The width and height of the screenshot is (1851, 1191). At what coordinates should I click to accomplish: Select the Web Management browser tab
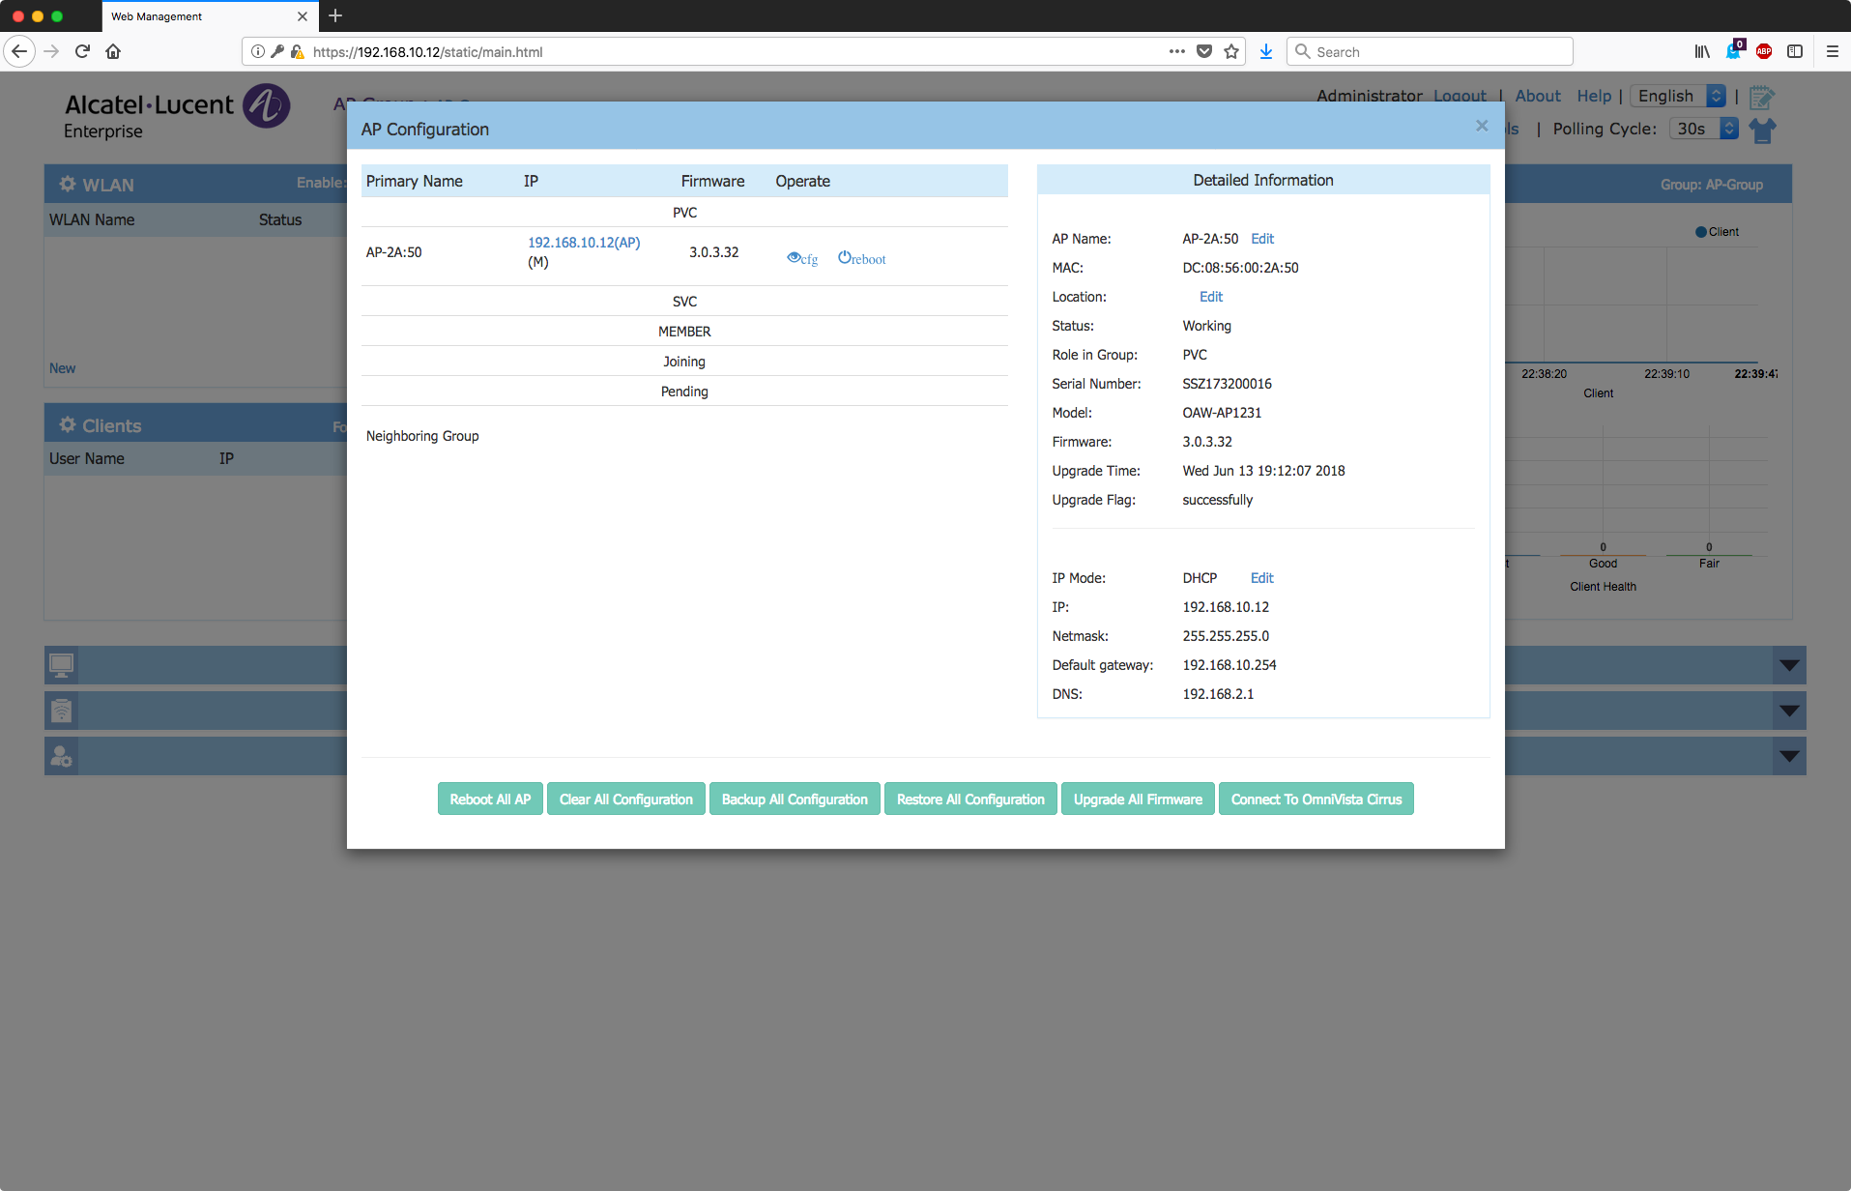coord(193,16)
